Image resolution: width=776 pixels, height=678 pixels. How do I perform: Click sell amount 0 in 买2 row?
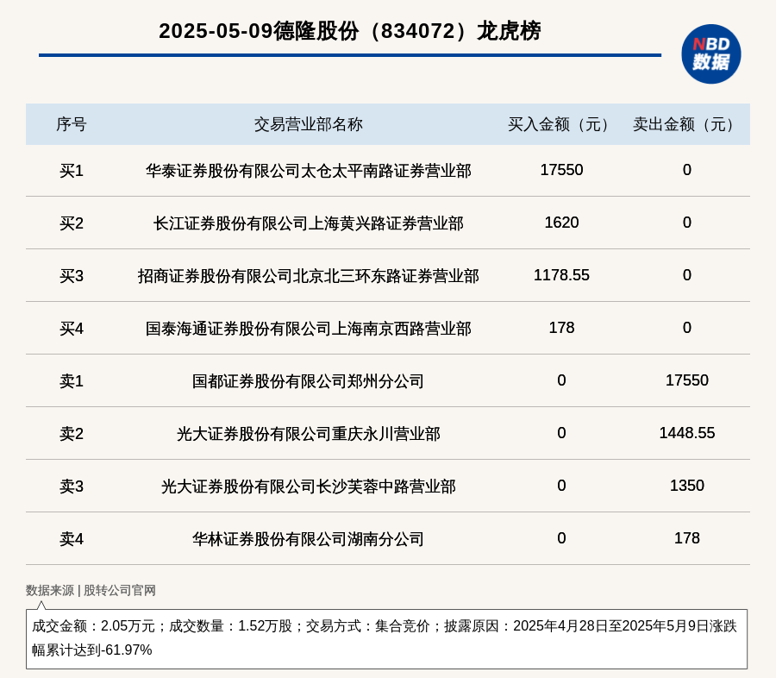(687, 223)
